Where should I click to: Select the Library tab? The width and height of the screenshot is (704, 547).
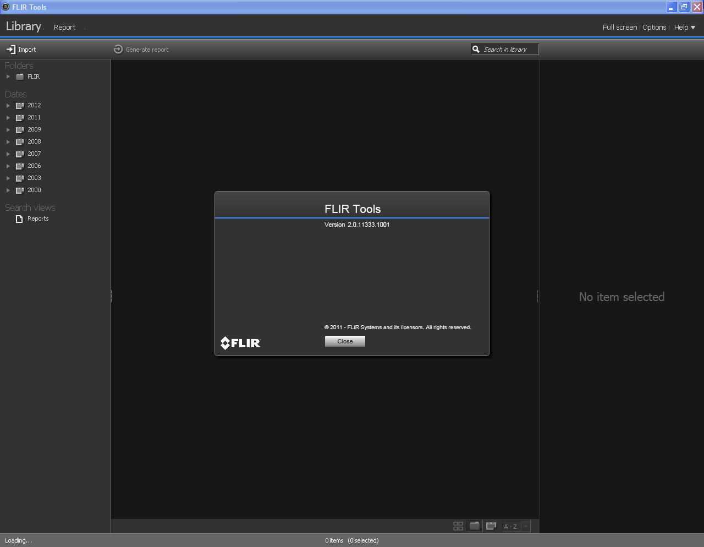[x=23, y=26]
